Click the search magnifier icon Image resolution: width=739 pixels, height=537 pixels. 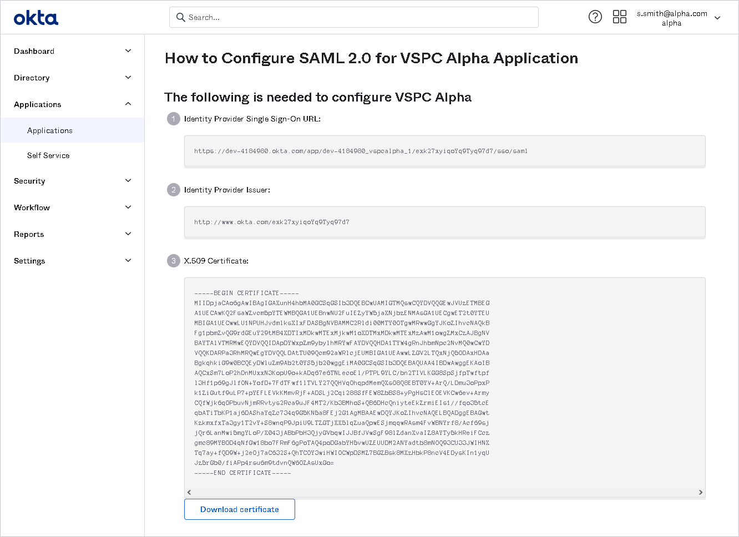180,17
